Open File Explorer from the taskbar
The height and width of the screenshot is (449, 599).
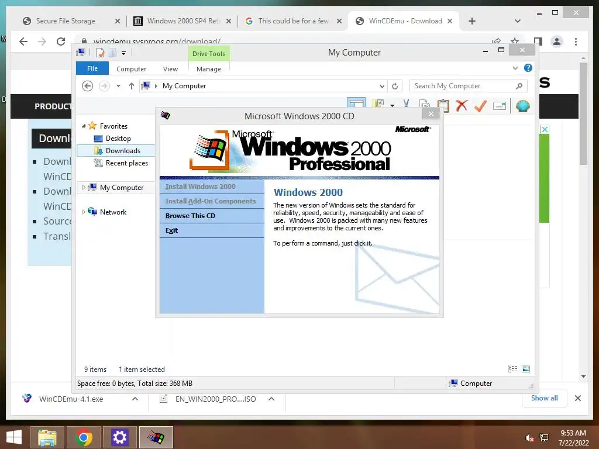[47, 437]
